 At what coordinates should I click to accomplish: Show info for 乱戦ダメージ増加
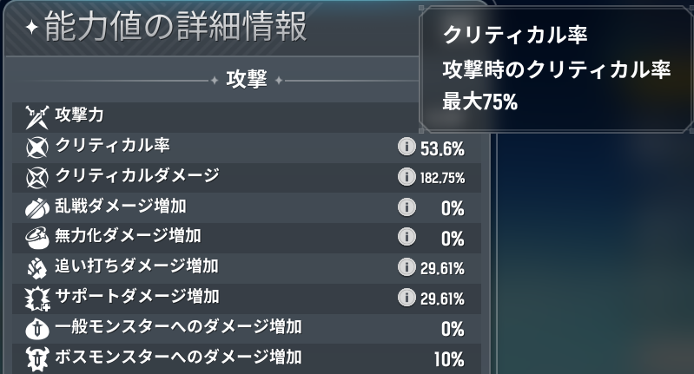point(406,207)
